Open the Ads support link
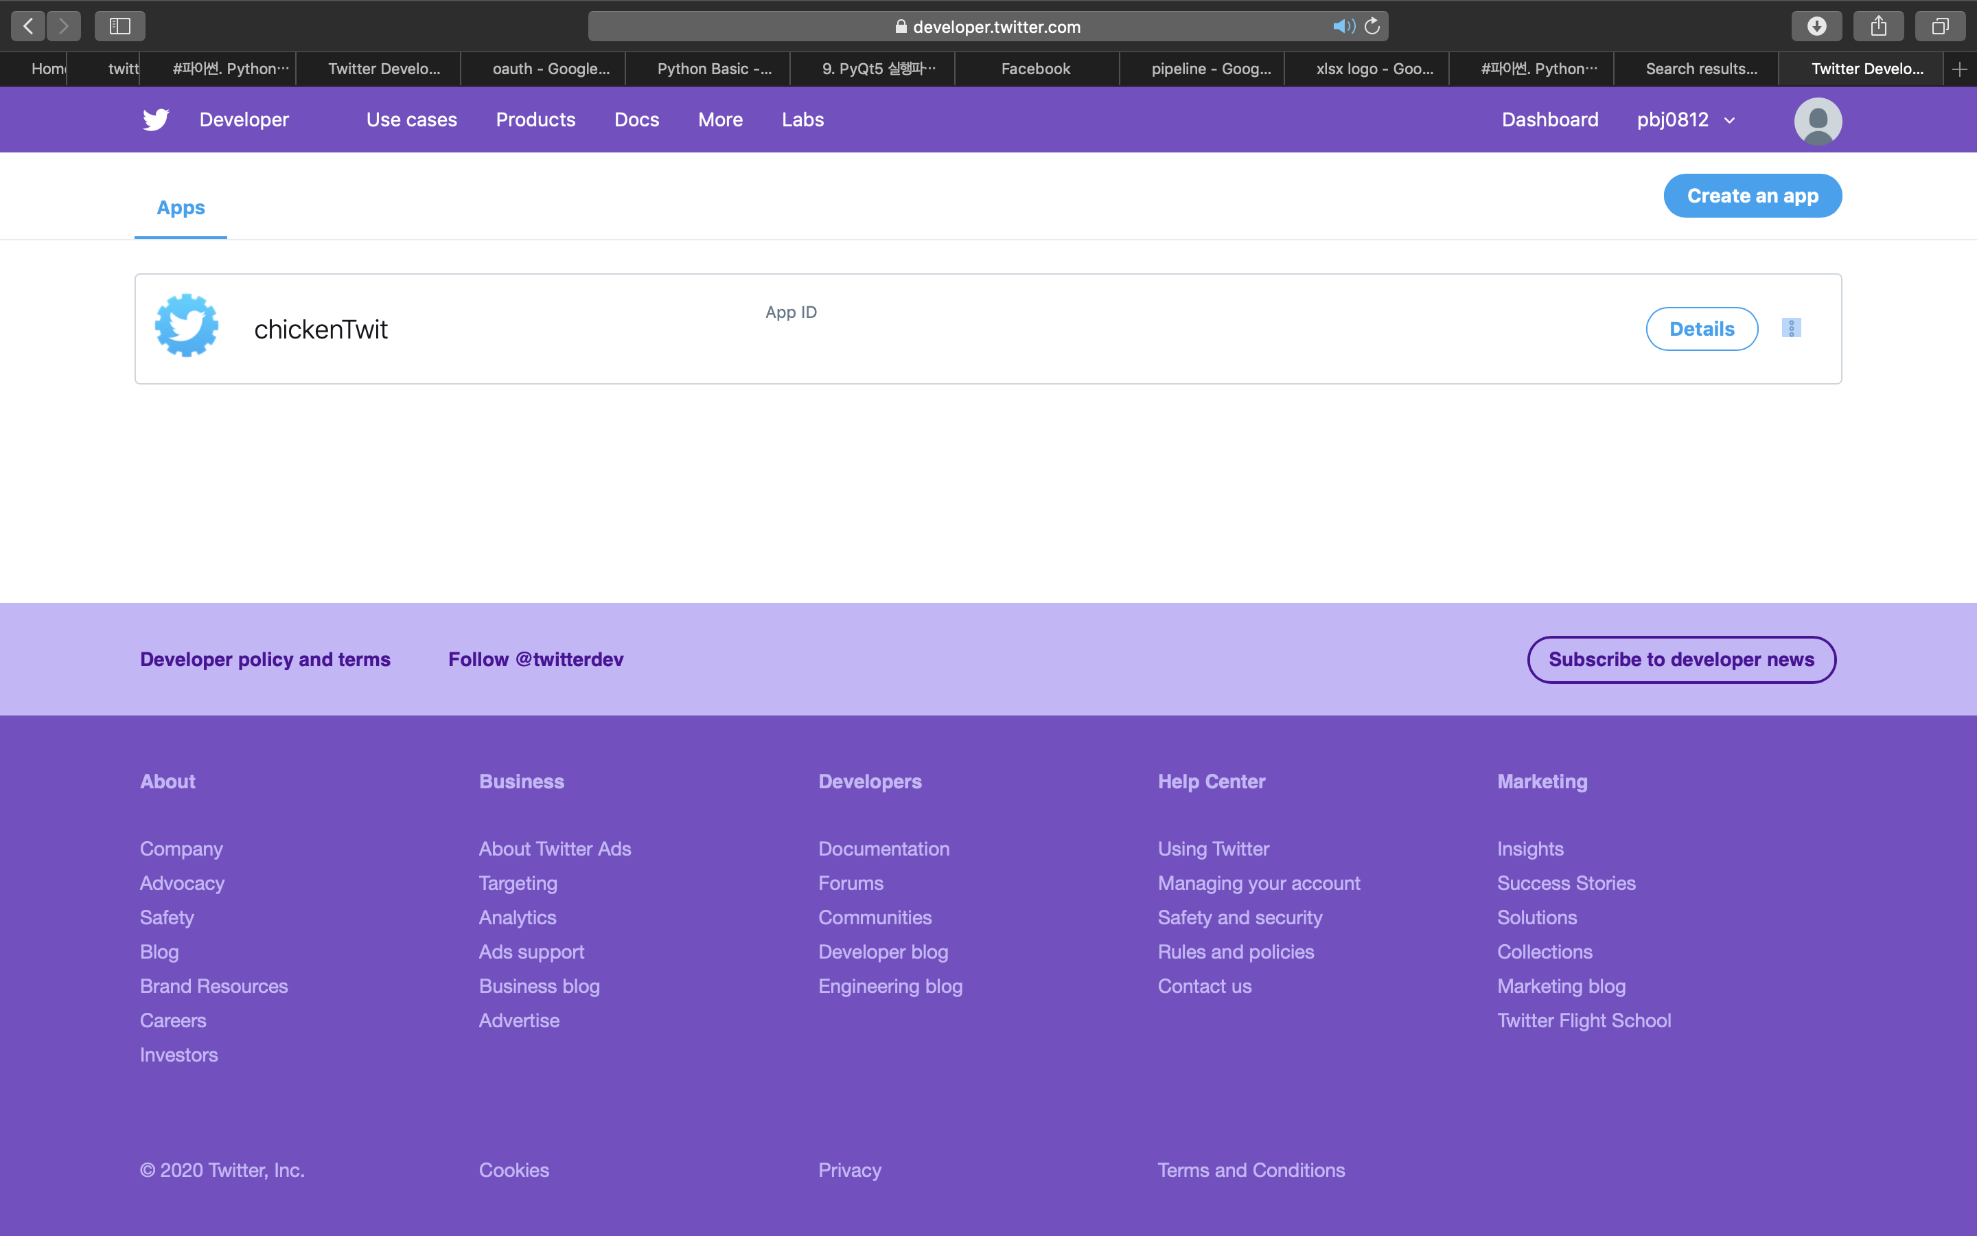This screenshot has height=1236, width=1977. 531,952
